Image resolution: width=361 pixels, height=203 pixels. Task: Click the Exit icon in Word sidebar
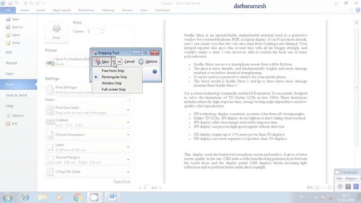point(8,123)
